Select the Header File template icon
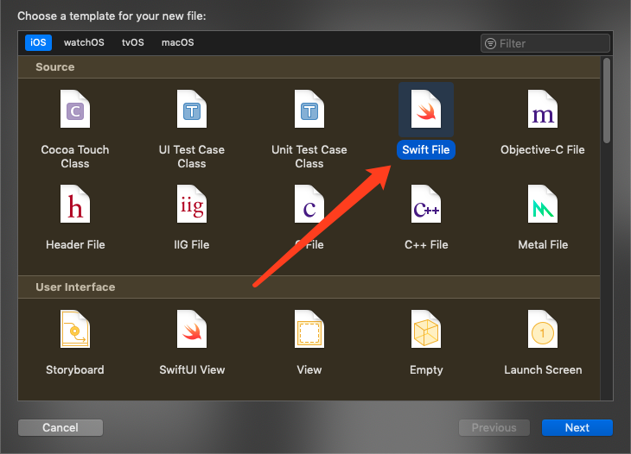The height and width of the screenshot is (454, 631). 75,204
